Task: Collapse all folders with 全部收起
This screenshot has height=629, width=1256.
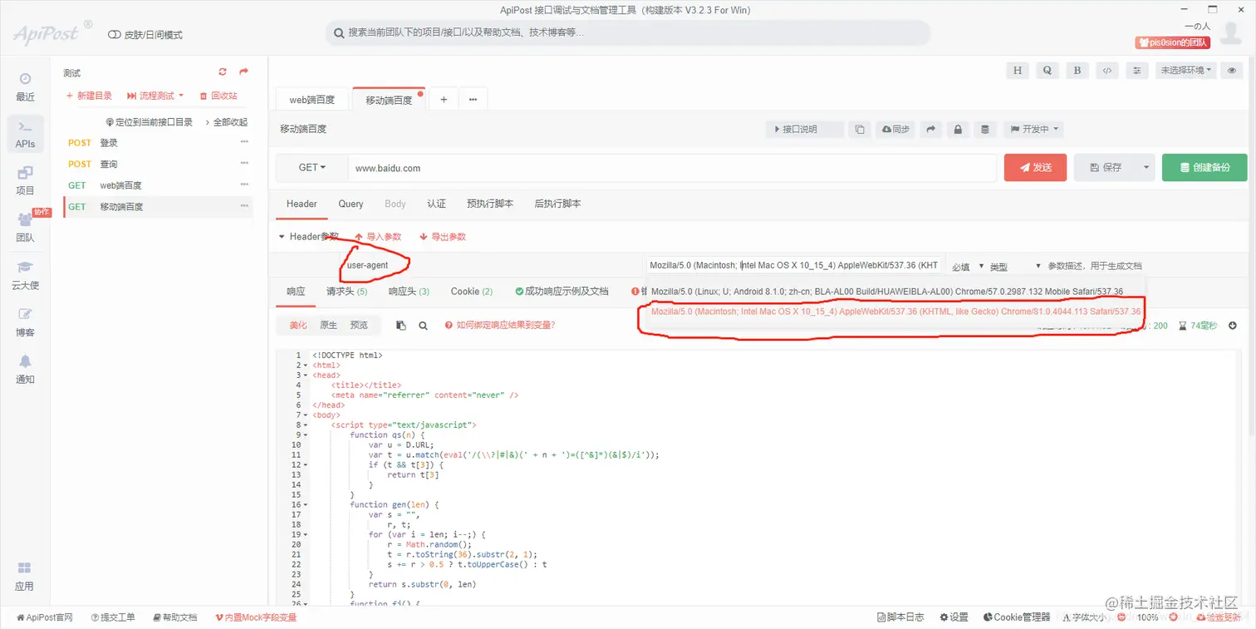Action: 226,122
